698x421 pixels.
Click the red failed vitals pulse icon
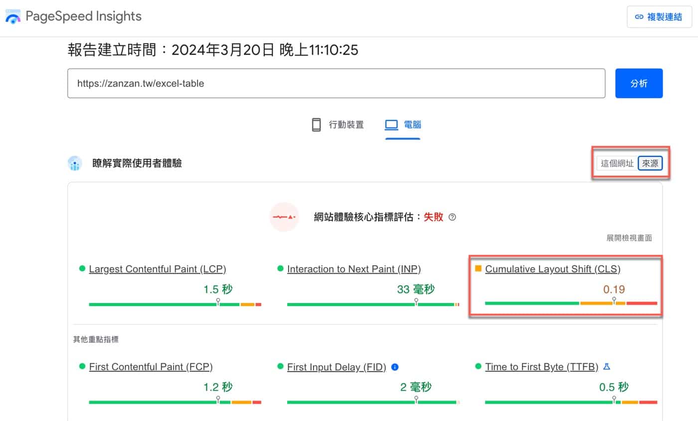[x=284, y=217]
